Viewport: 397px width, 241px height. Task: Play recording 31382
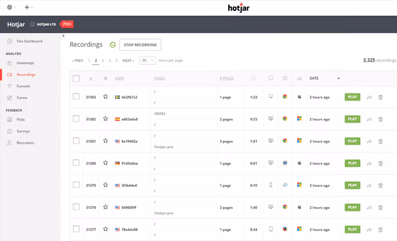click(x=352, y=119)
